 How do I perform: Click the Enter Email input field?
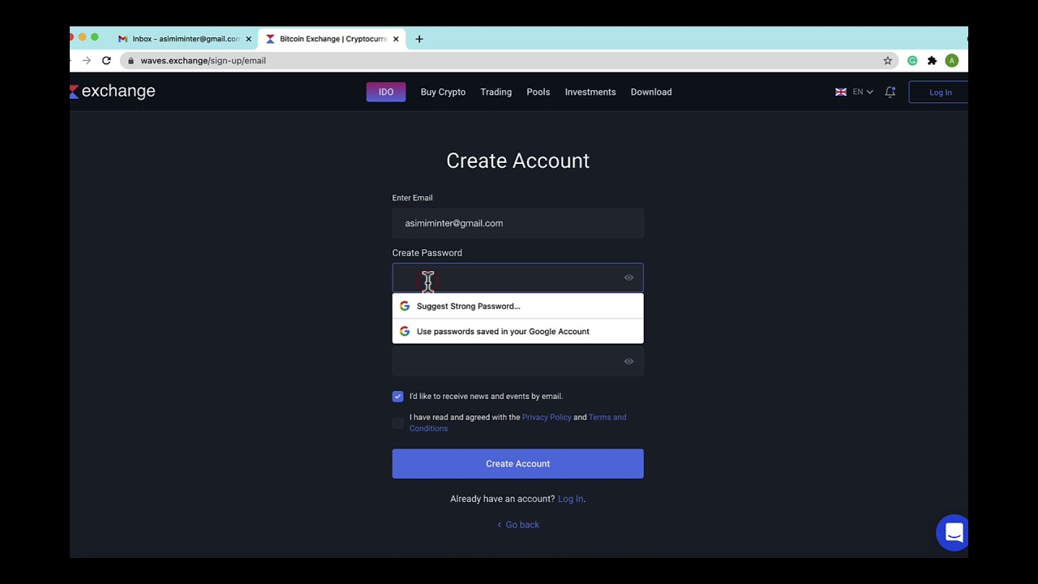[517, 224]
